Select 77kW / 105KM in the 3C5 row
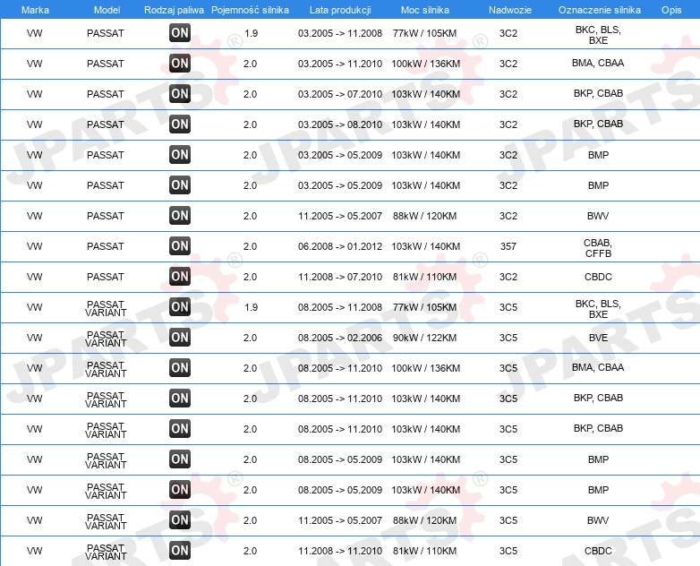 click(424, 307)
